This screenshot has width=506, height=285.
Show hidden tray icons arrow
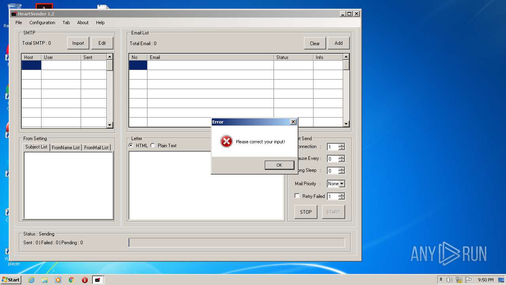[x=441, y=280]
